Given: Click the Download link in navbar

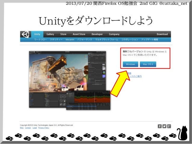Looking at the screenshot, I should click(x=162, y=34).
